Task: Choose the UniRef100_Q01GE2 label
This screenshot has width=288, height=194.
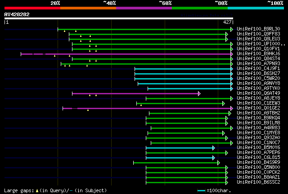Action: pyautogui.click(x=258, y=108)
